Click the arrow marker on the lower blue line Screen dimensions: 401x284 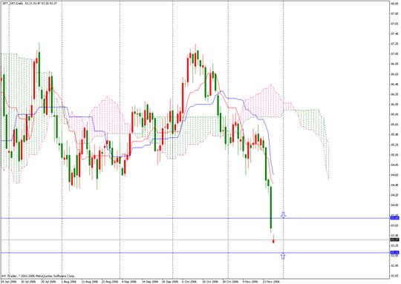pyautogui.click(x=283, y=256)
